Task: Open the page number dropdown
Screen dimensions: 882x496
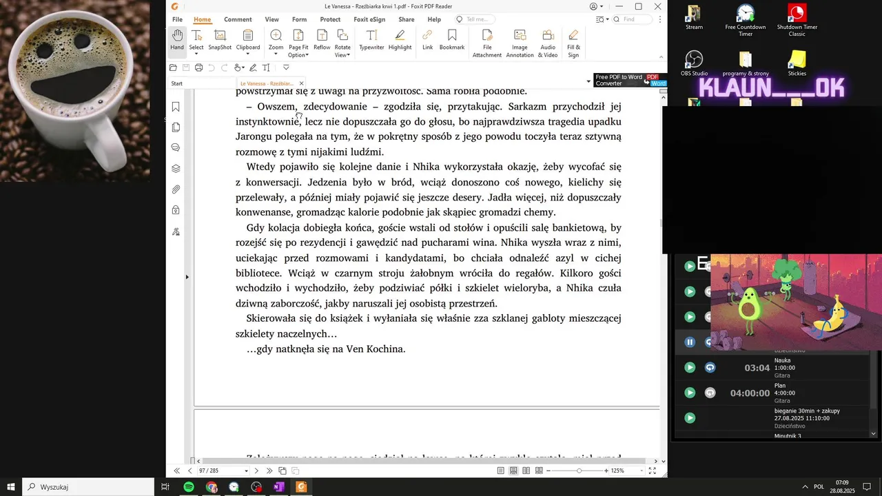Action: tap(245, 471)
